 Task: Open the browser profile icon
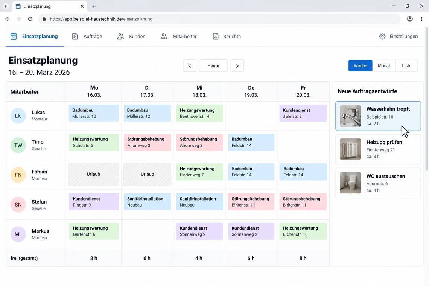pyautogui.click(x=409, y=19)
